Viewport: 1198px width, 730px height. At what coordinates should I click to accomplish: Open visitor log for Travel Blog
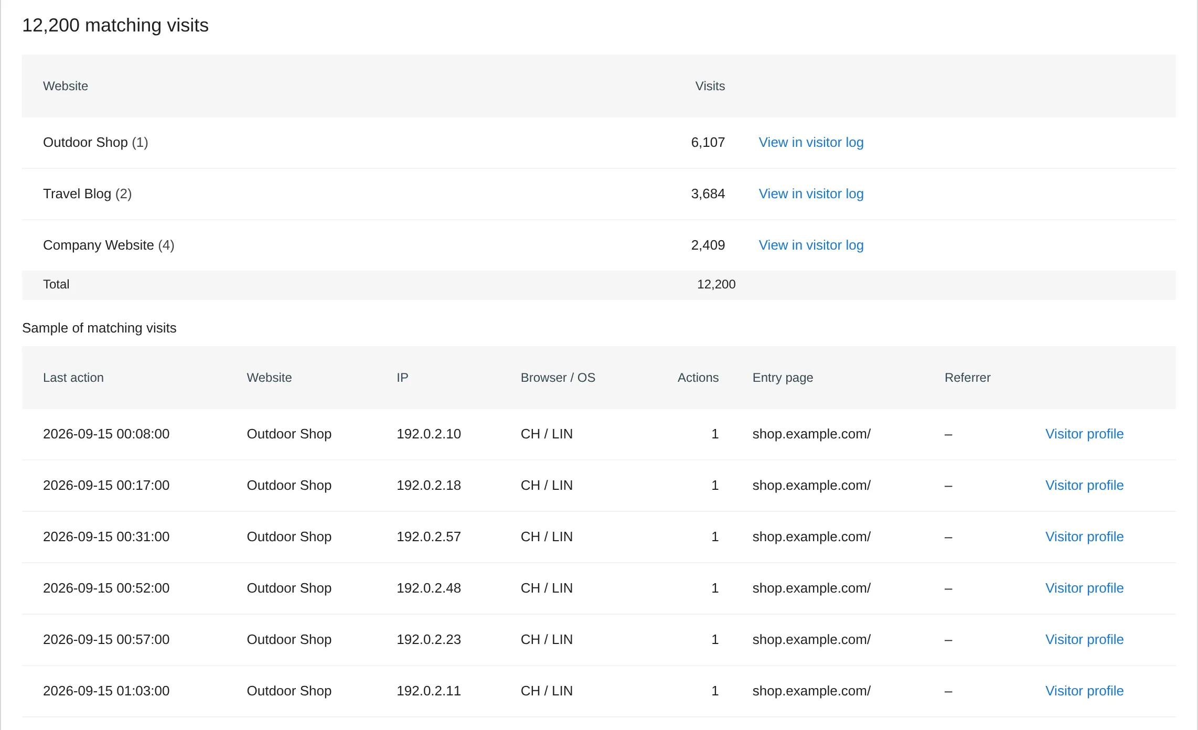811,194
